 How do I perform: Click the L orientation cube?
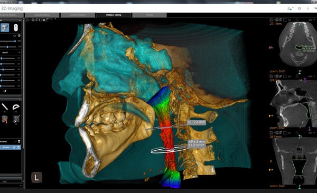pyautogui.click(x=36, y=178)
